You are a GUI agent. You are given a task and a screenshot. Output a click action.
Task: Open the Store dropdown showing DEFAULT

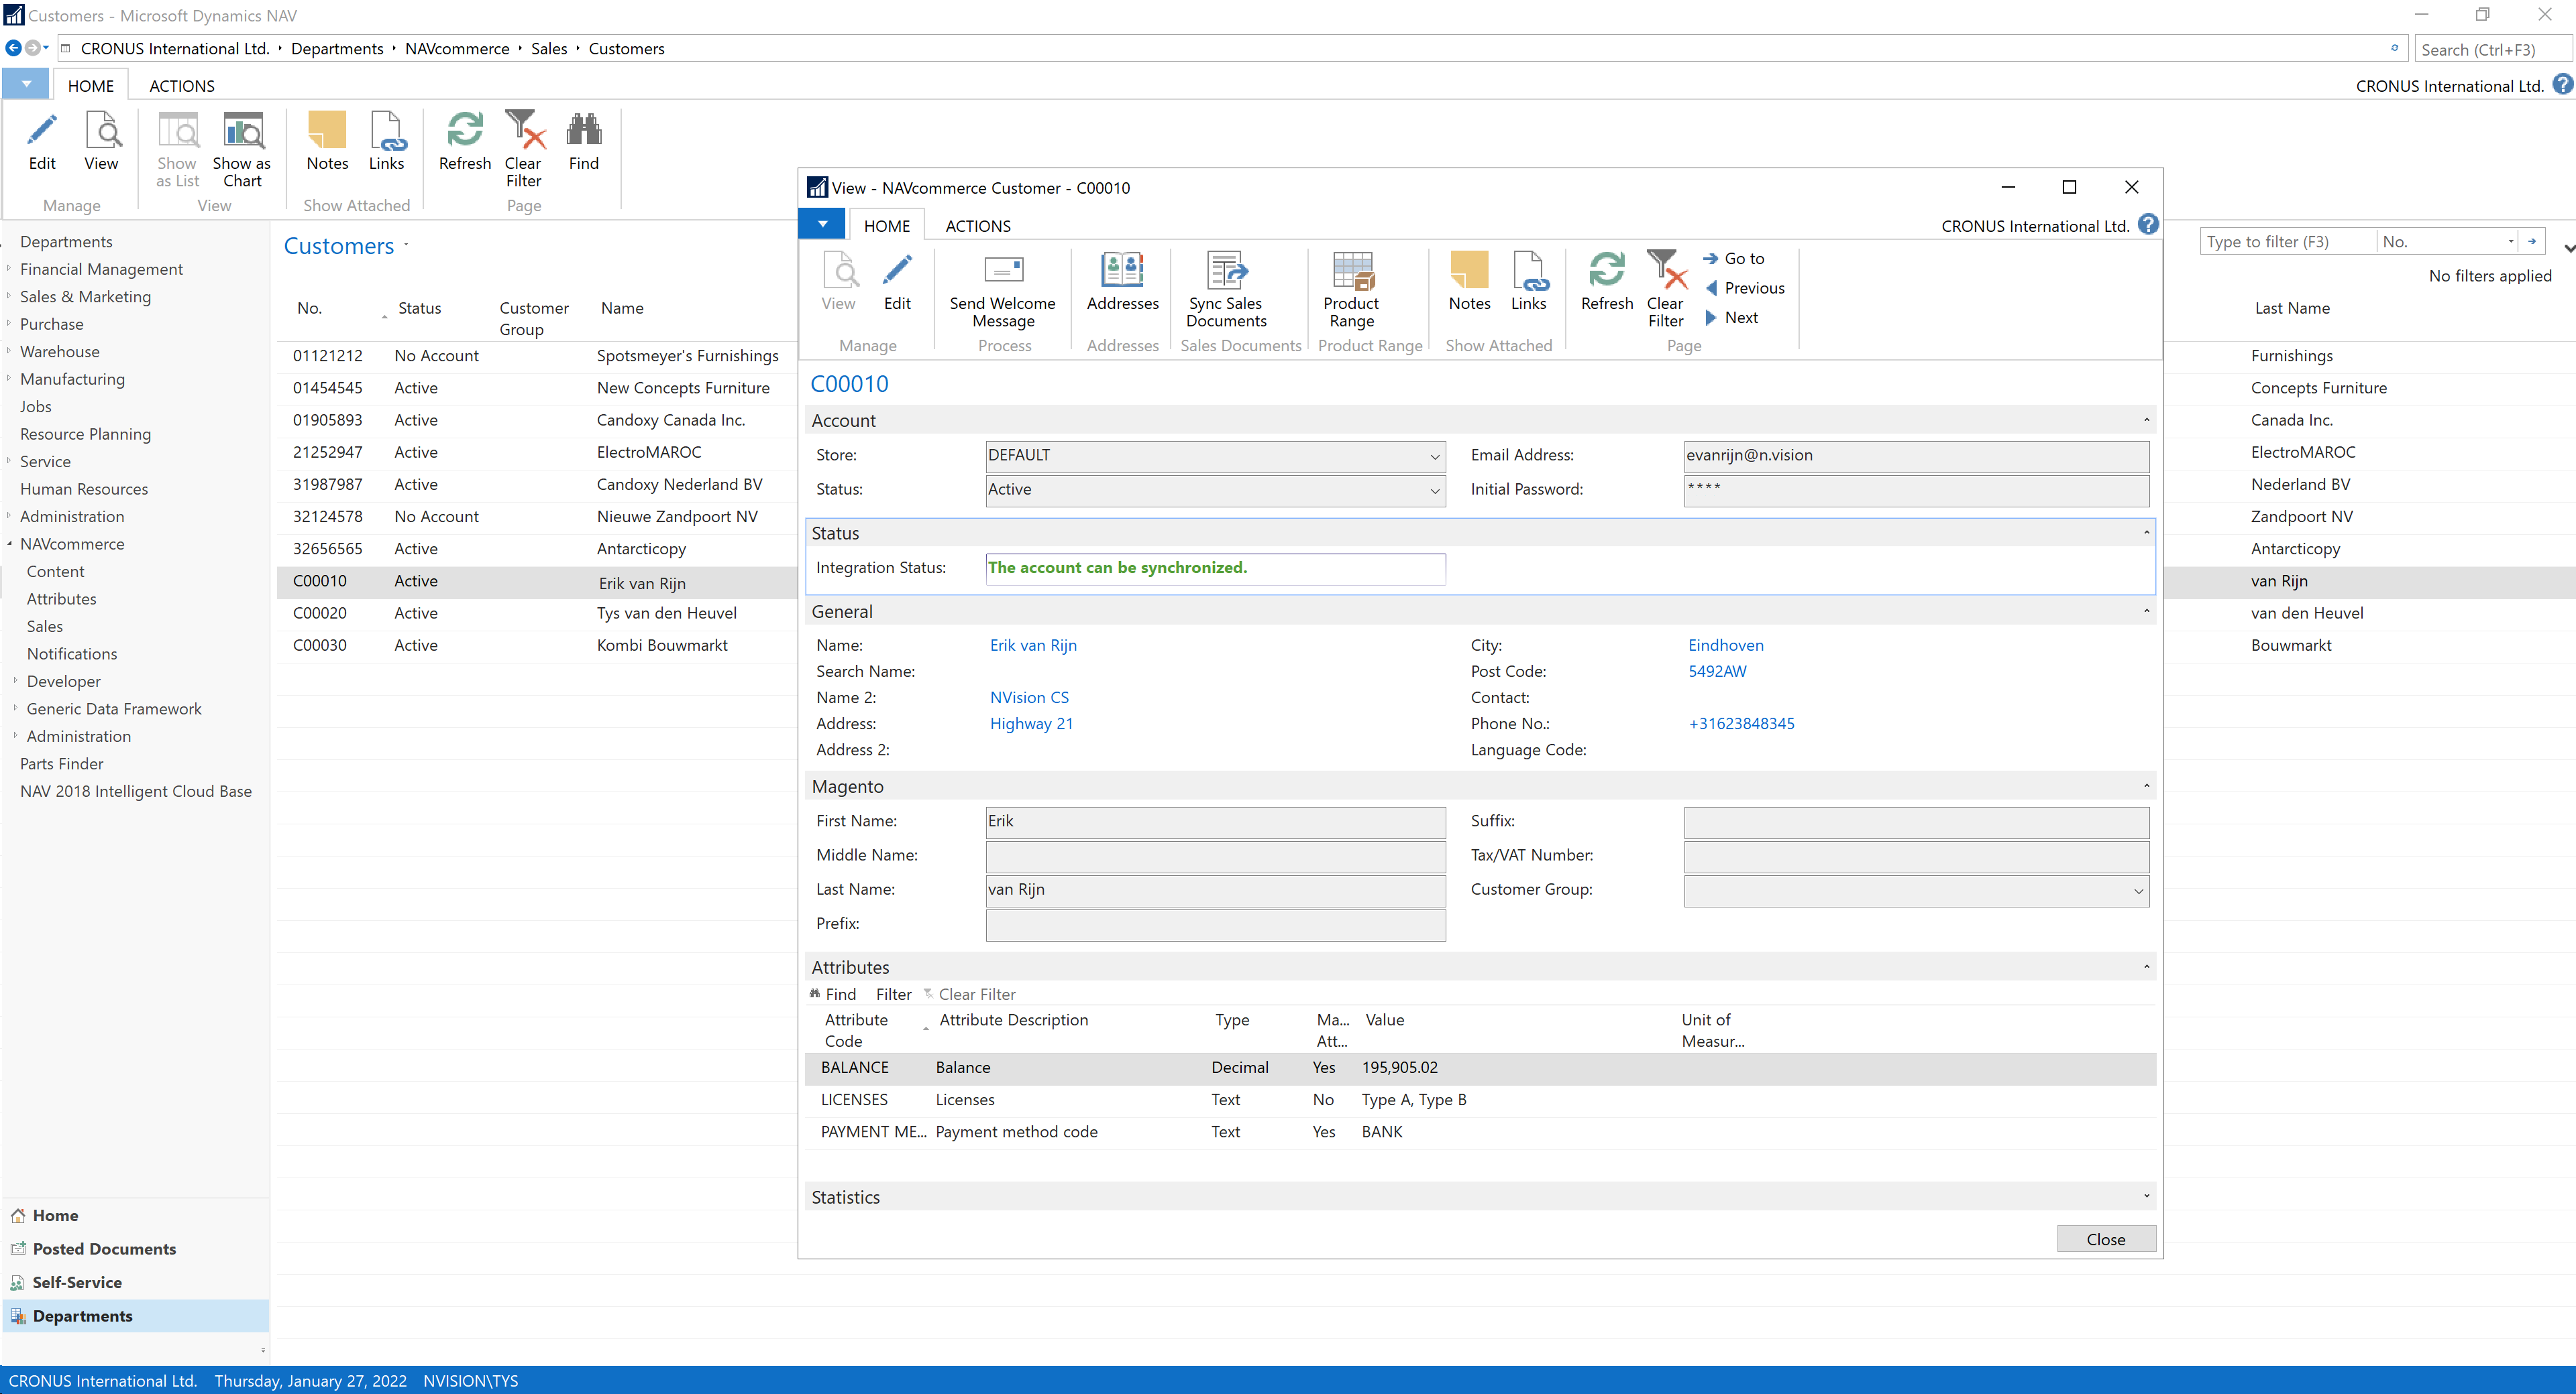pyautogui.click(x=1434, y=458)
